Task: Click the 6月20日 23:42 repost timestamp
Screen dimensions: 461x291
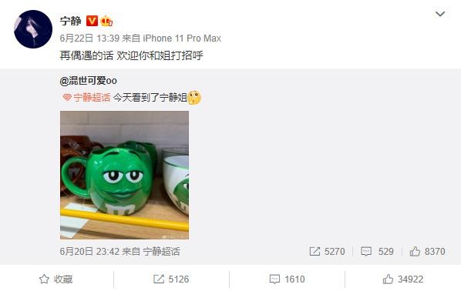Action: 89,252
